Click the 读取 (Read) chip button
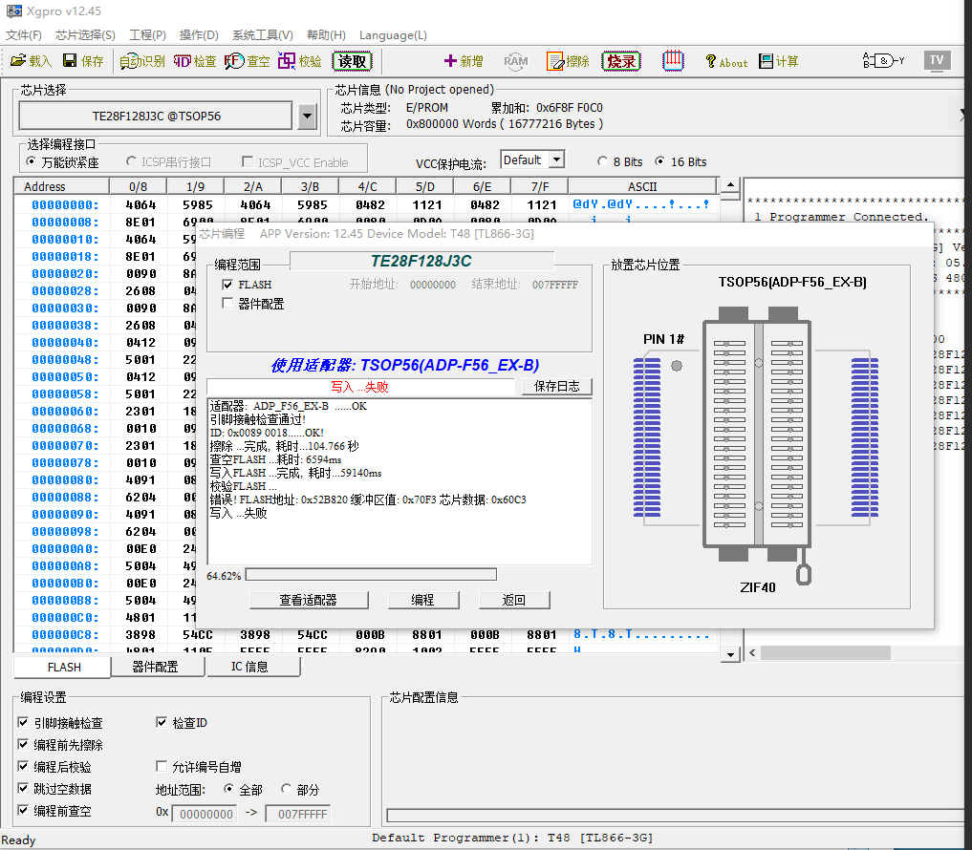Screen dimensions: 972x850 (x=352, y=61)
